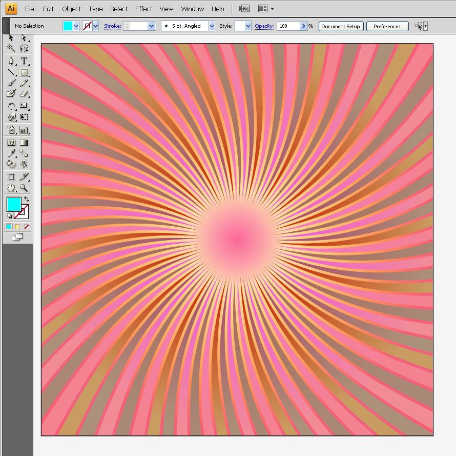The width and height of the screenshot is (456, 456).
Task: Open the Select menu
Action: [119, 9]
